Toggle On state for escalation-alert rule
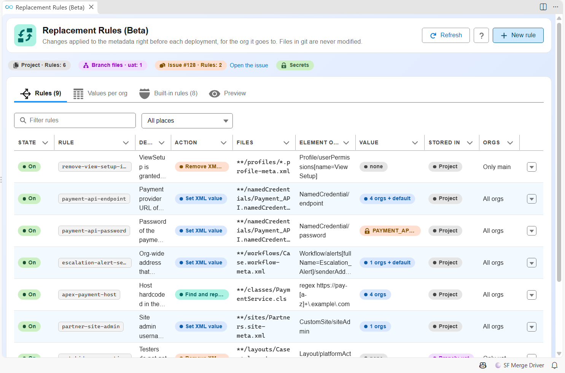The width and height of the screenshot is (565, 373). [x=29, y=262]
